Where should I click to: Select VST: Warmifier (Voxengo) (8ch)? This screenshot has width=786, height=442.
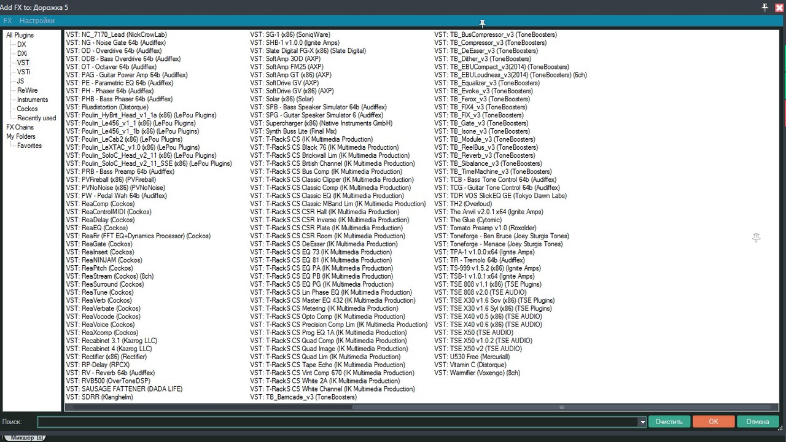(477, 373)
